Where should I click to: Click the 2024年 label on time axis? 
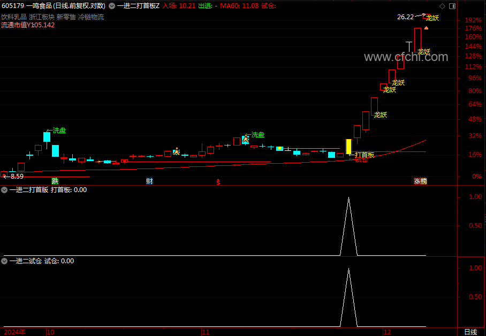14,332
